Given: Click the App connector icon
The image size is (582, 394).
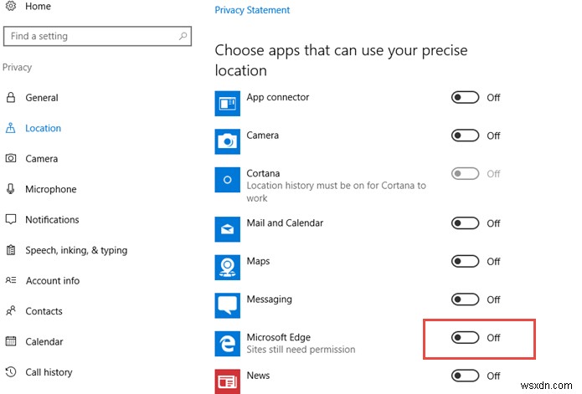Looking at the screenshot, I should (227, 104).
